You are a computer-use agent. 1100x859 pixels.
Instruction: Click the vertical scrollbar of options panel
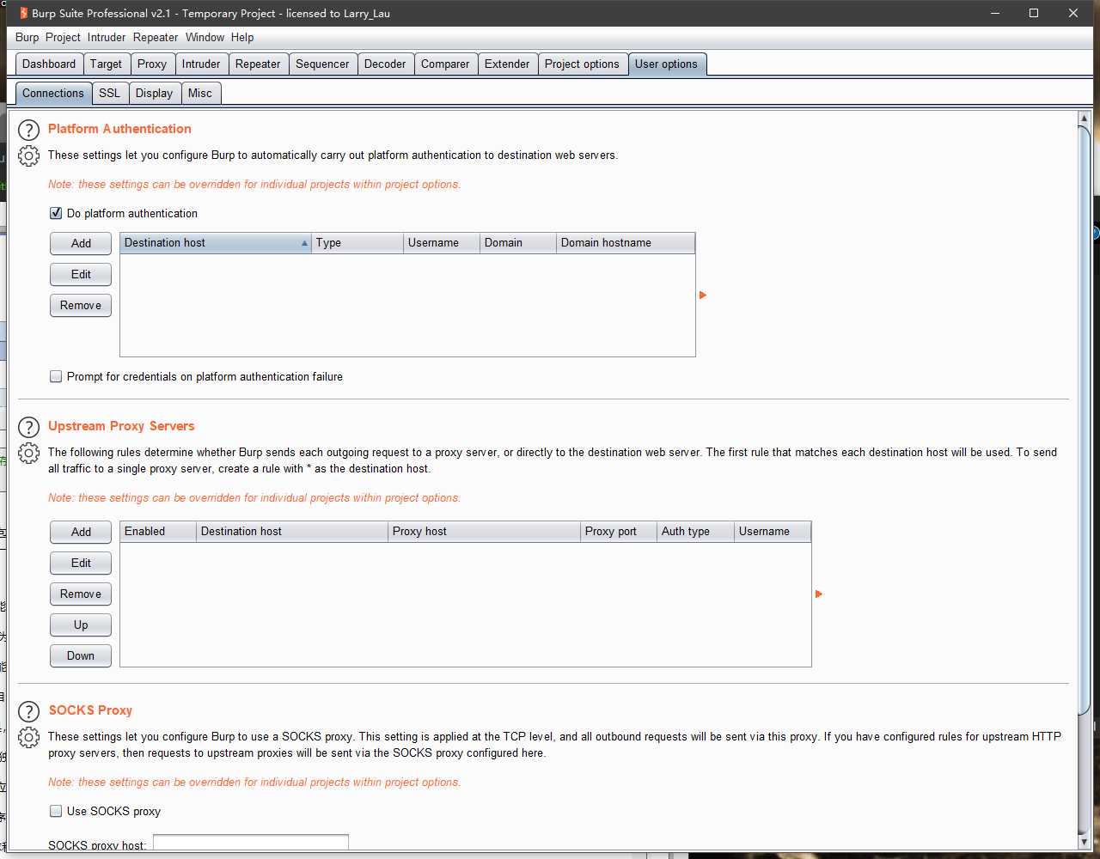[1084, 421]
